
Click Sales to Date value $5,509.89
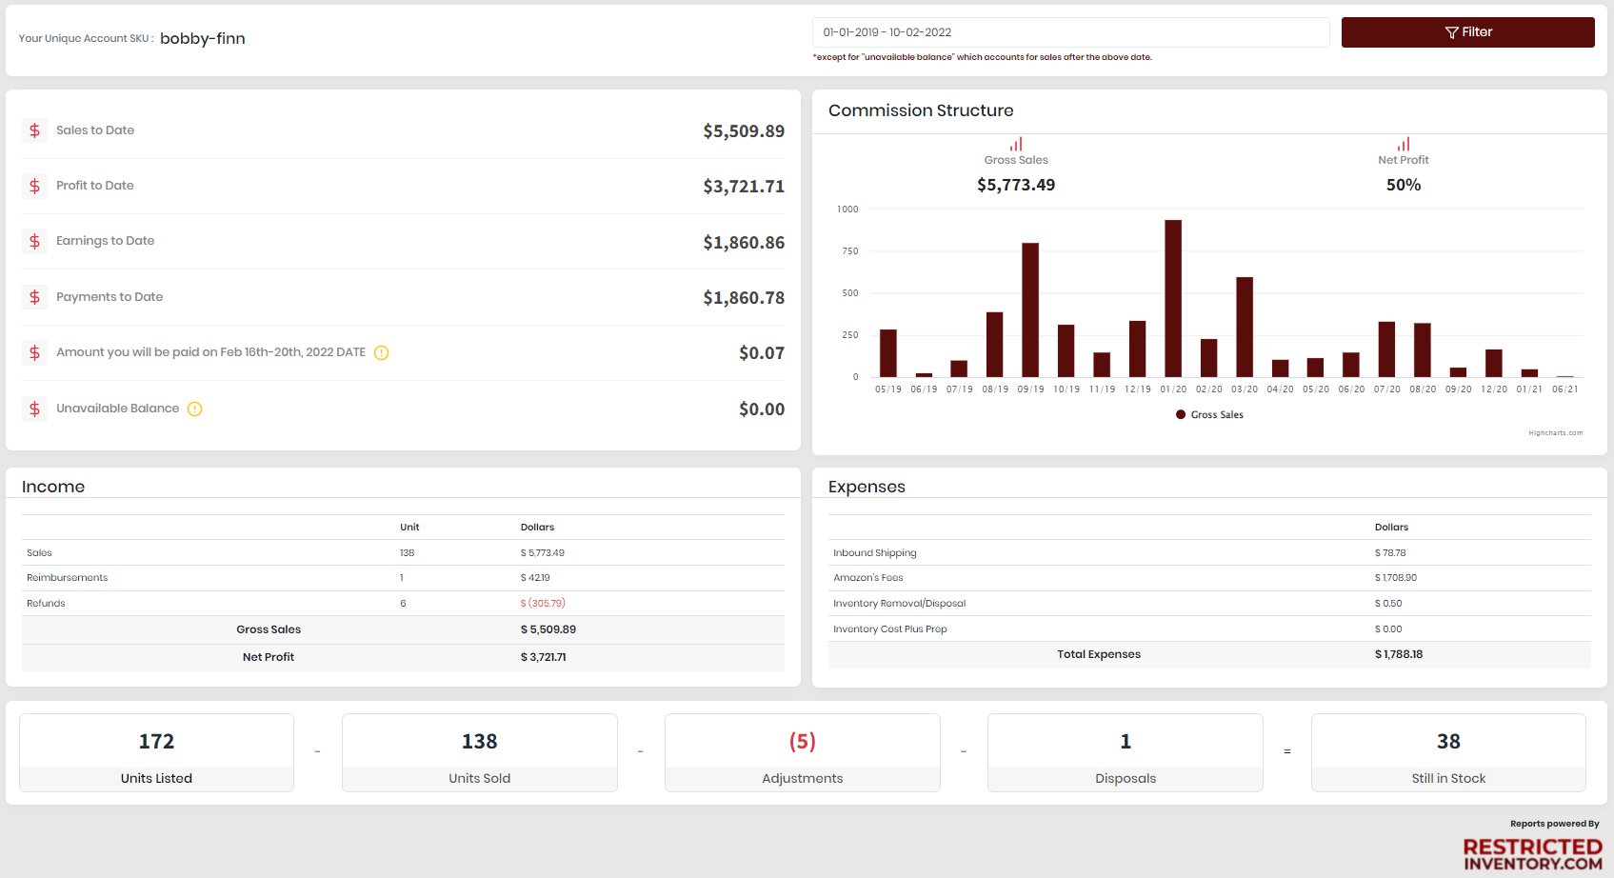744,130
